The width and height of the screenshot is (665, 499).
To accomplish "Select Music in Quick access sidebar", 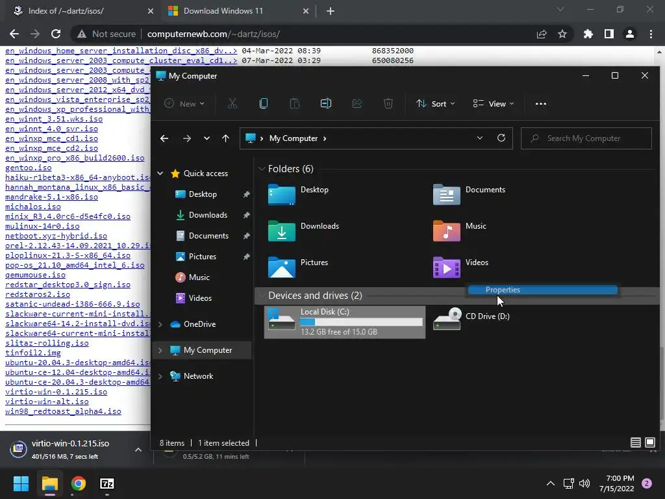I will coord(199,277).
